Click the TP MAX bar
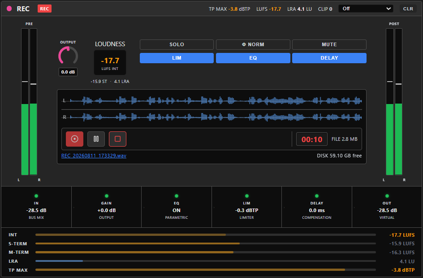423x278 pixels. click(x=206, y=269)
